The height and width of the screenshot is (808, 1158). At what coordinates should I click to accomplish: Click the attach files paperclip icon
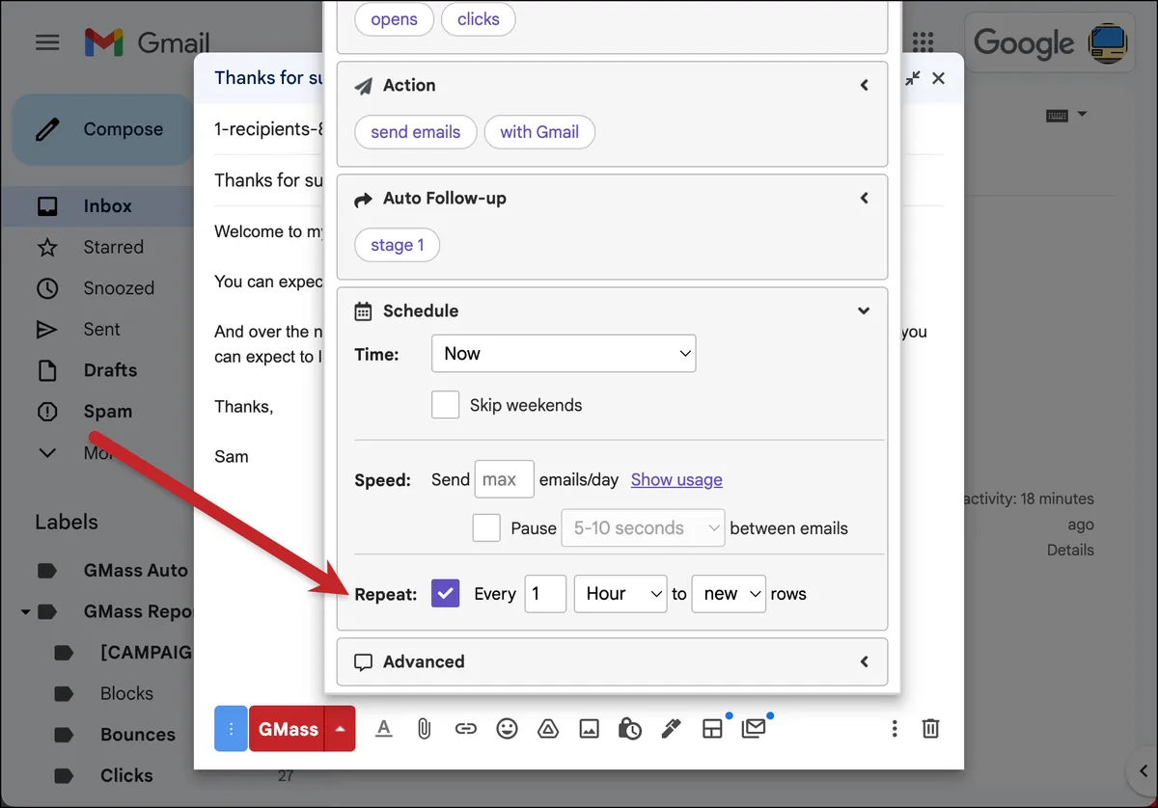point(424,729)
